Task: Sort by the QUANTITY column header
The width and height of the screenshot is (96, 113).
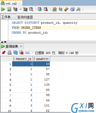Action: point(41,59)
